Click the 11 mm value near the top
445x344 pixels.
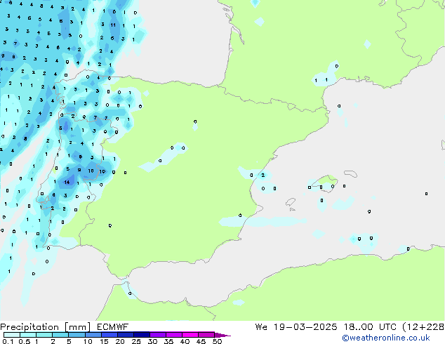(x=113, y=25)
